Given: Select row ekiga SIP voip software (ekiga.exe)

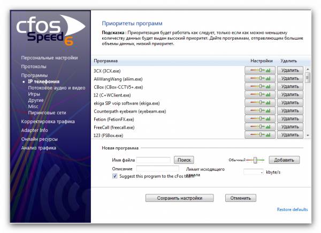Looking at the screenshot, I should tap(127, 103).
